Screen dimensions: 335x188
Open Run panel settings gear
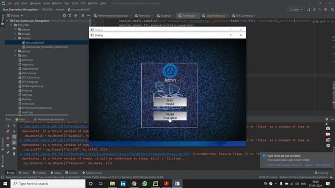pos(327,120)
